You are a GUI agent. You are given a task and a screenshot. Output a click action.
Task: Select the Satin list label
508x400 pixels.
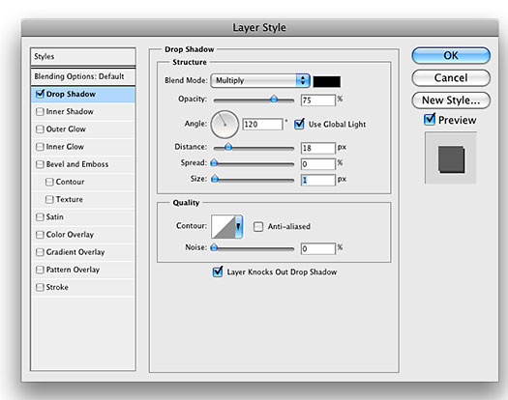tap(55, 216)
